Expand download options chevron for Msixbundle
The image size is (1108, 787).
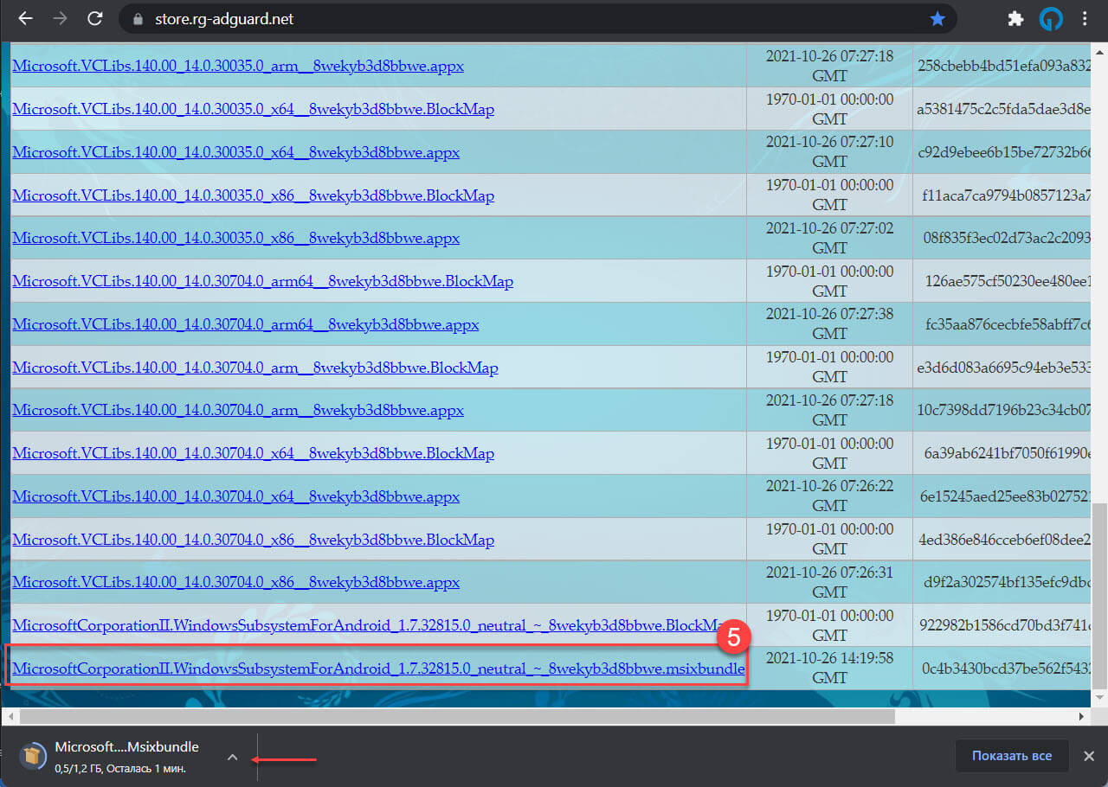coord(232,757)
